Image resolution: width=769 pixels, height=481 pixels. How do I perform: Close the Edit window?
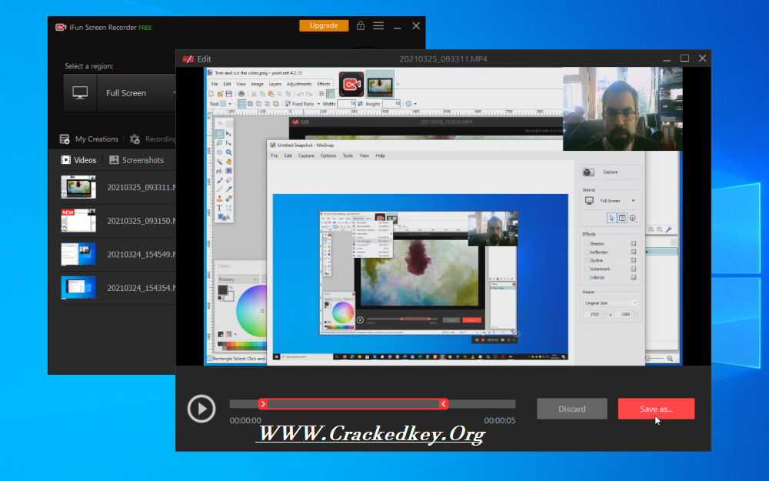point(702,58)
